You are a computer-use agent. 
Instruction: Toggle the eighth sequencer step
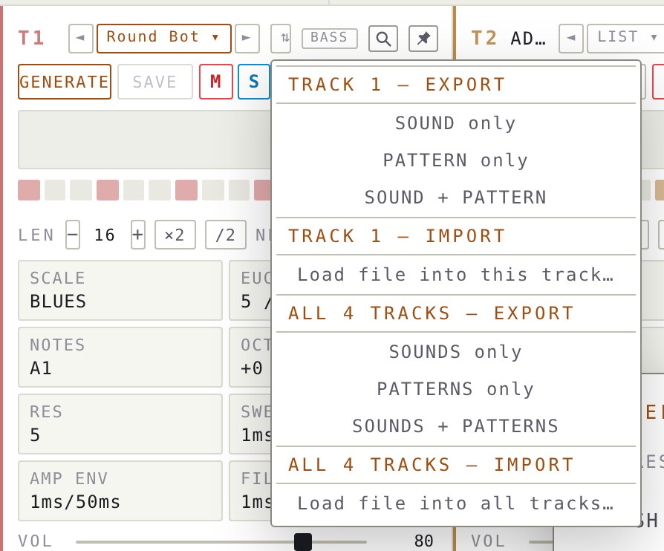pos(212,190)
